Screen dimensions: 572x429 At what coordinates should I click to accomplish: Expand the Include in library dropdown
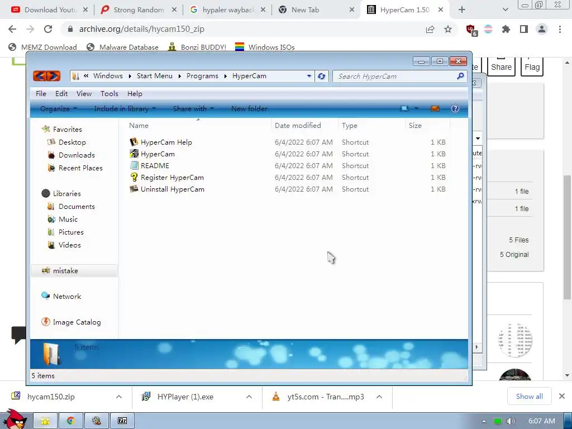tap(125, 108)
